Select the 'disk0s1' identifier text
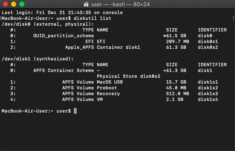The width and height of the screenshot is (235, 151). [x=208, y=41]
